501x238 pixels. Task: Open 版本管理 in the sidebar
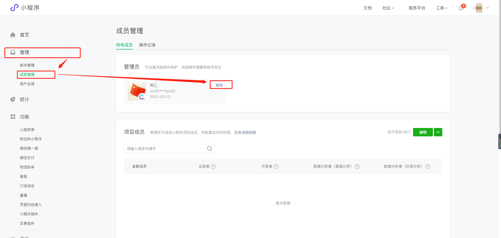(27, 65)
